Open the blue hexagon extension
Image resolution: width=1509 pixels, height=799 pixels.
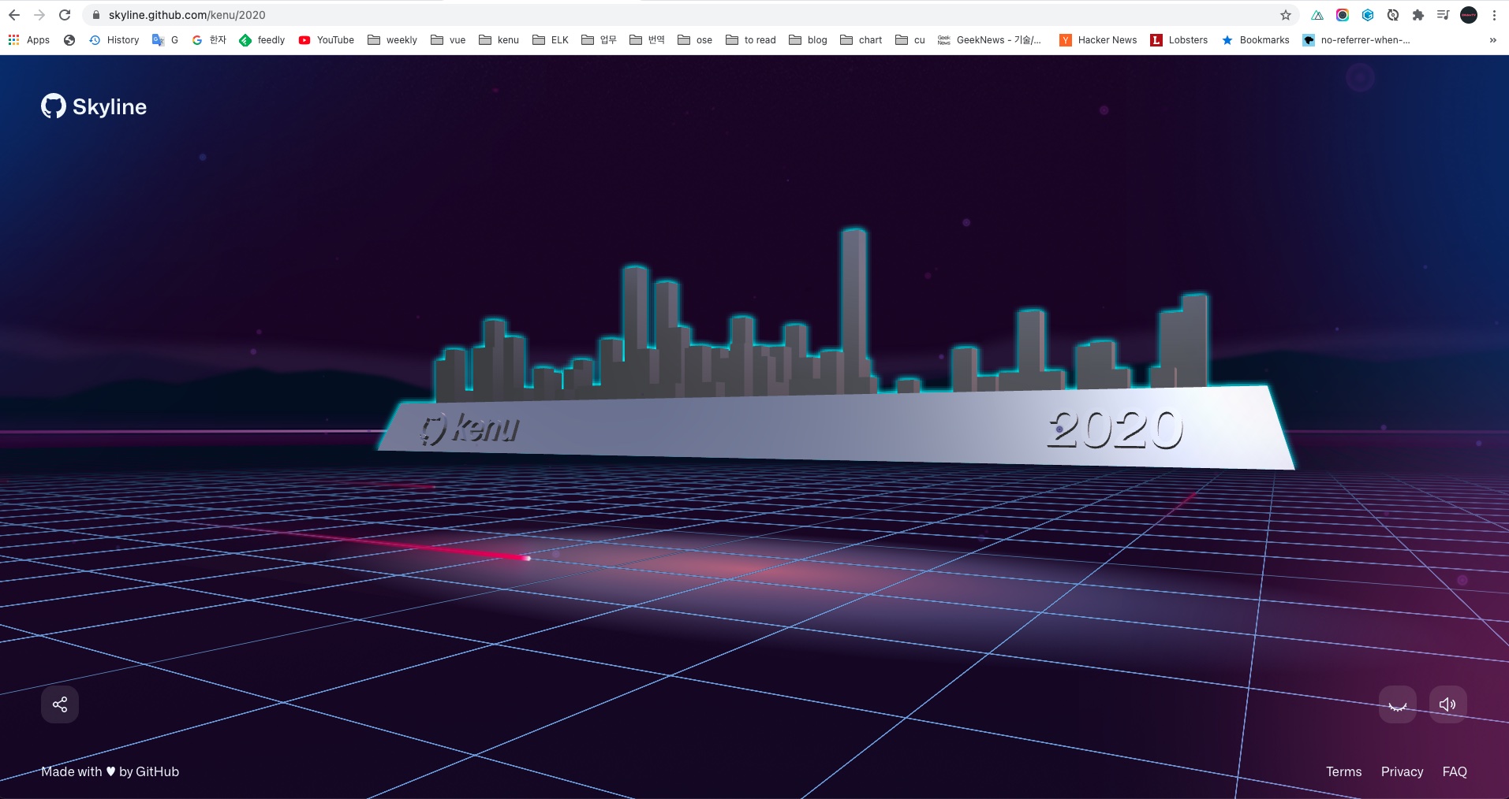coord(1368,15)
